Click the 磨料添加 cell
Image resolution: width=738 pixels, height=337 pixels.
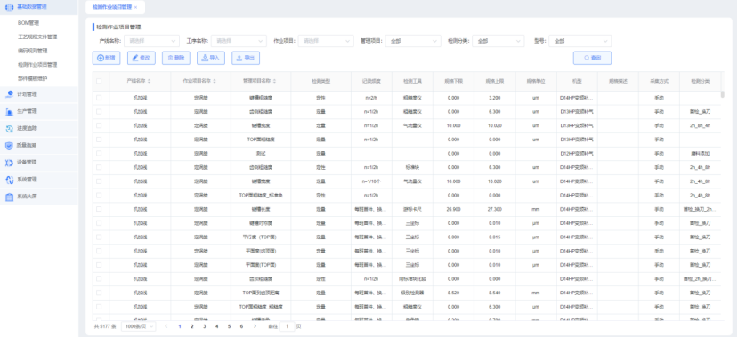[700, 153]
